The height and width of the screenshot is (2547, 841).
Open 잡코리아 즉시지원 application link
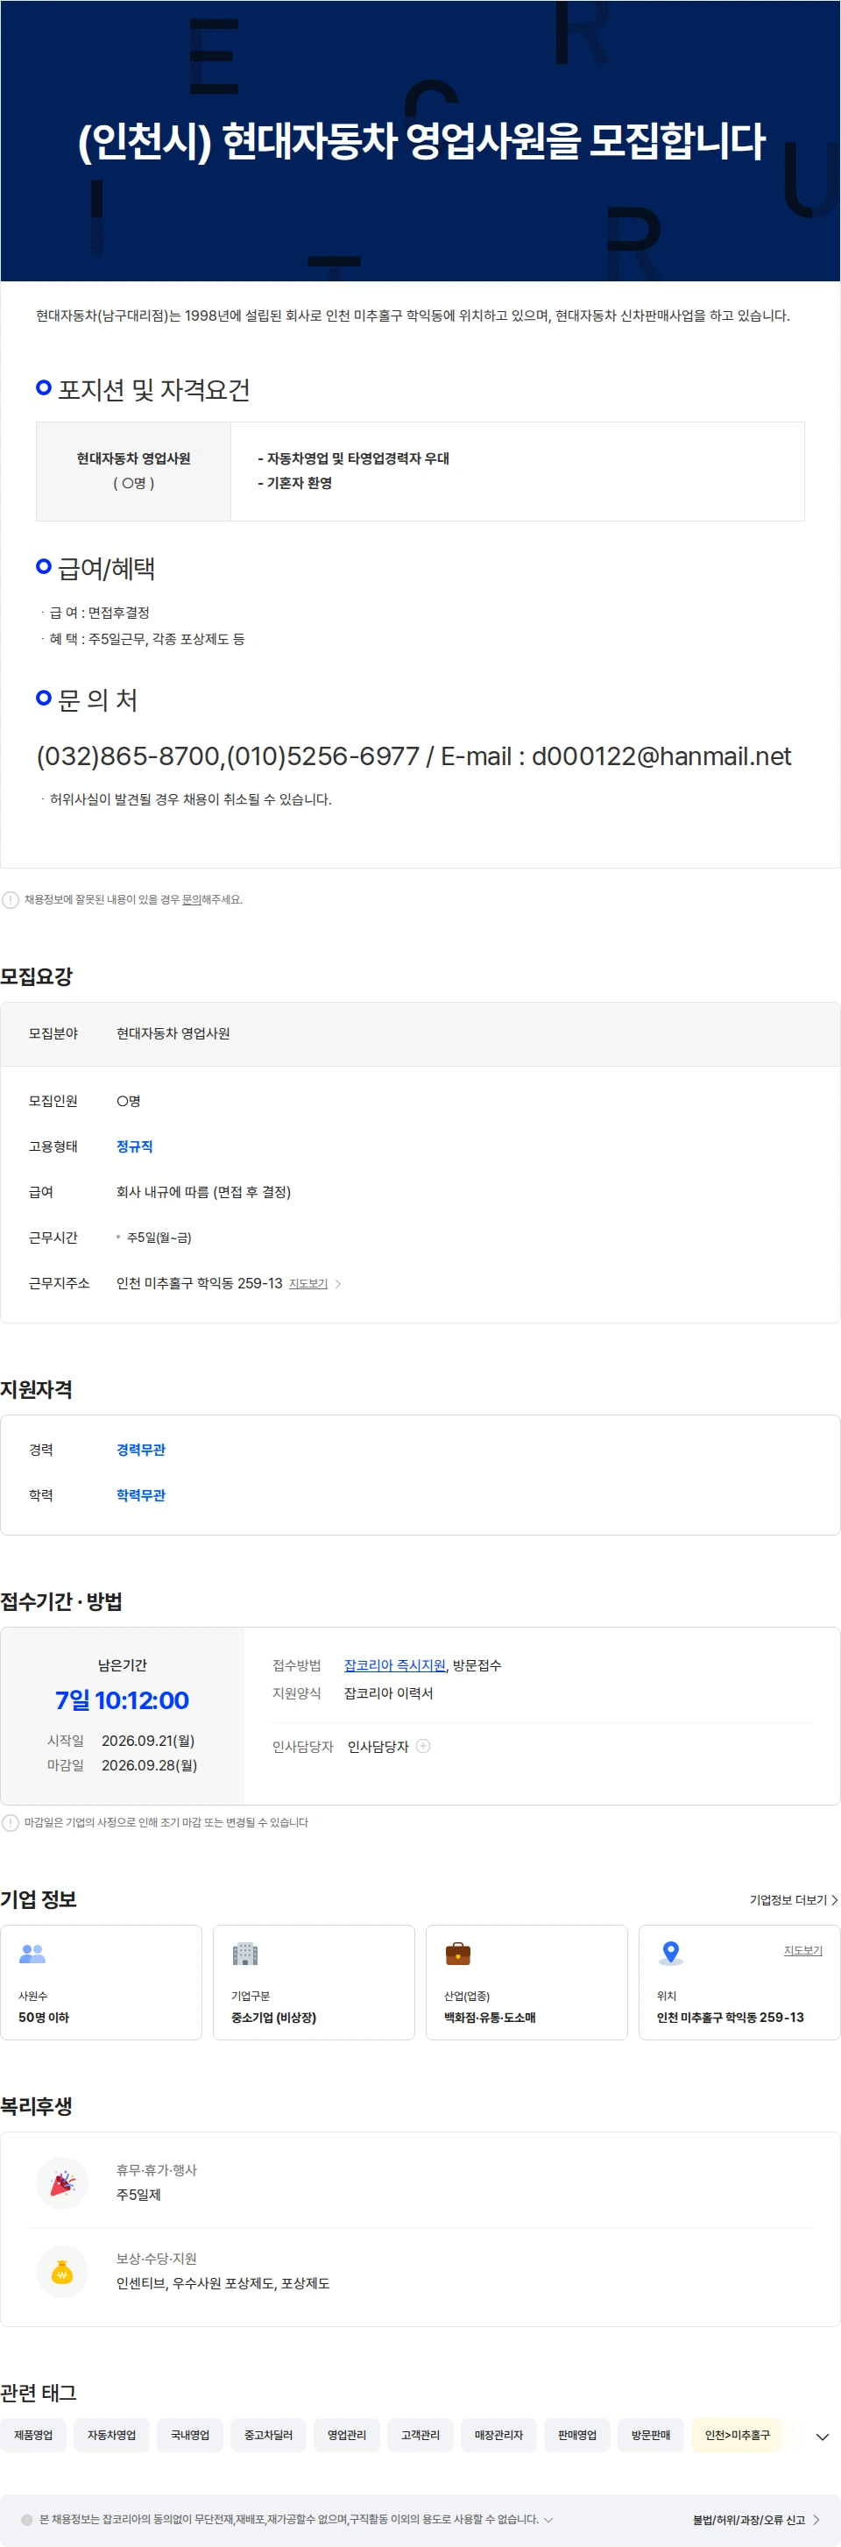pos(394,1665)
